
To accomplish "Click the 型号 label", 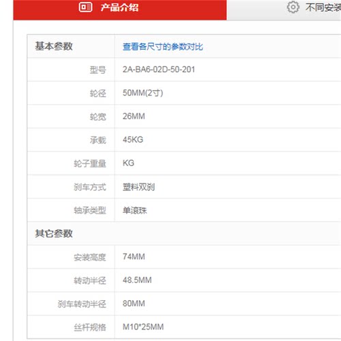I will pos(98,70).
